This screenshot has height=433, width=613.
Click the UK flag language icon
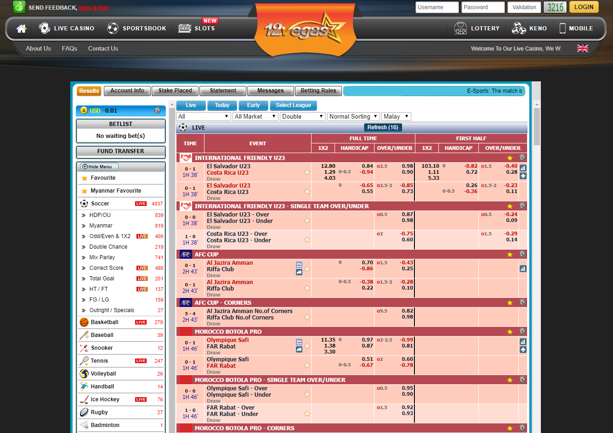pyautogui.click(x=582, y=48)
